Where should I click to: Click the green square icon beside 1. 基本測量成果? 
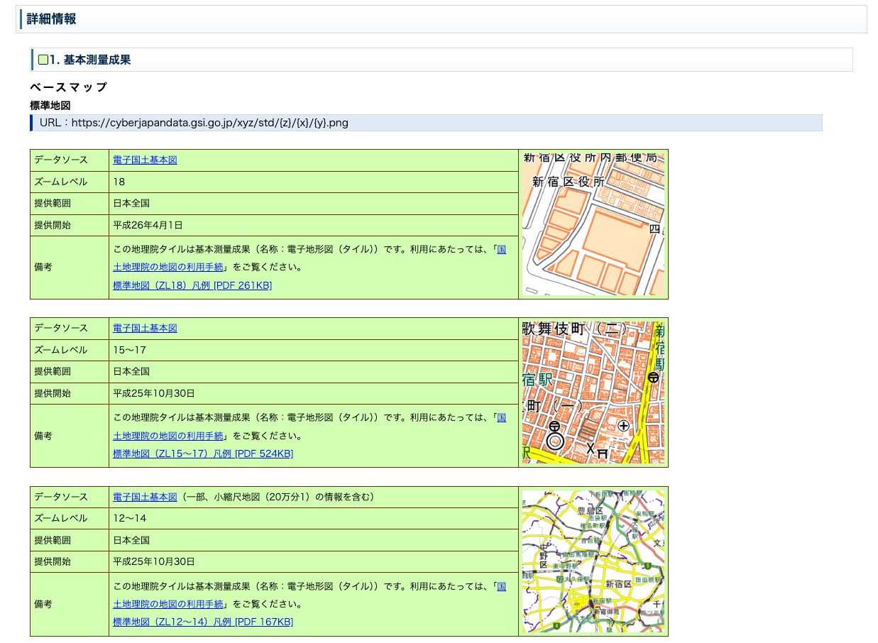43,60
